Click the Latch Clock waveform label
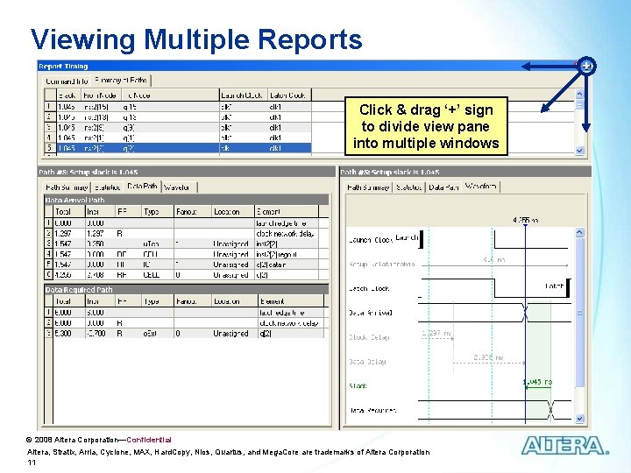 tap(369, 289)
